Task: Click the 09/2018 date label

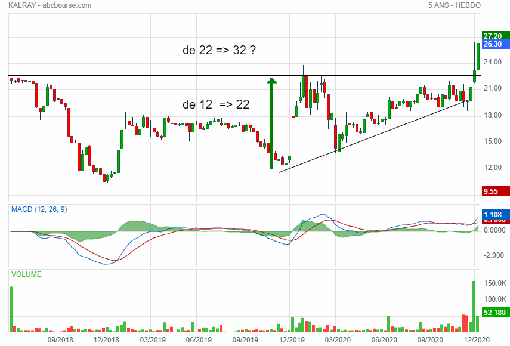Action: point(60,340)
